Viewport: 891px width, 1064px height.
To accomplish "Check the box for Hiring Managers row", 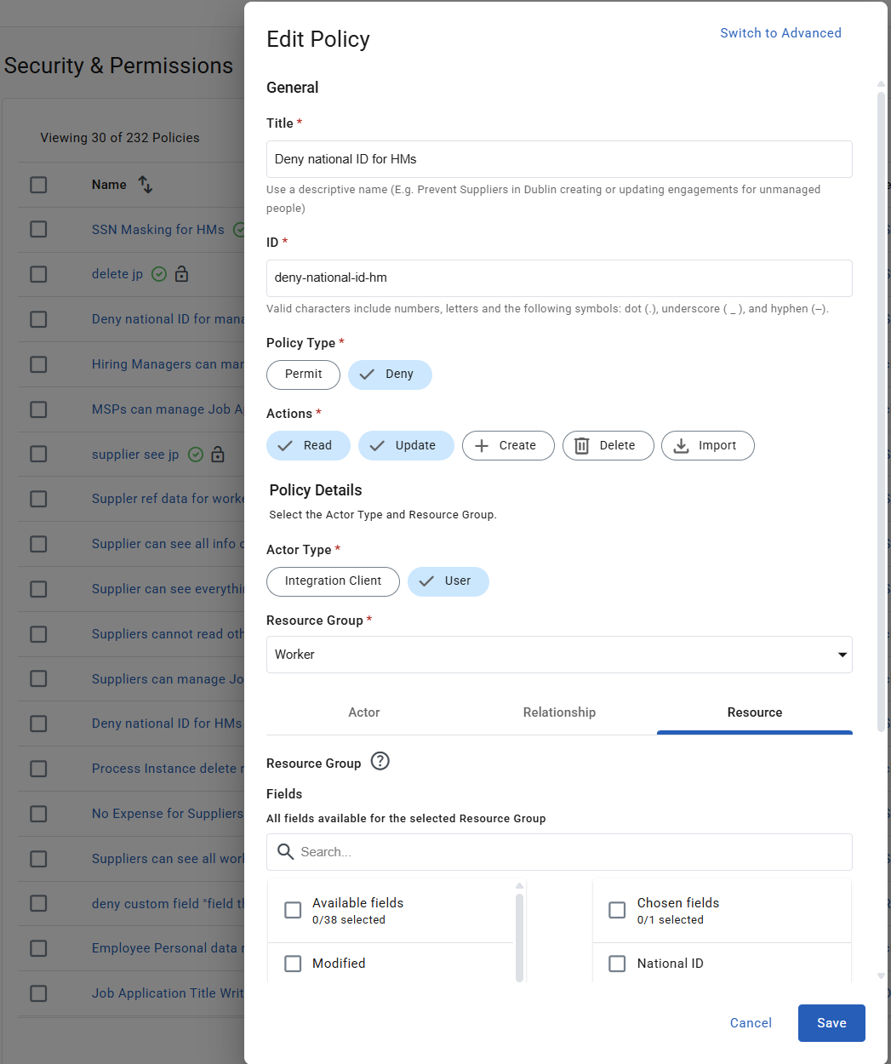I will pos(38,364).
